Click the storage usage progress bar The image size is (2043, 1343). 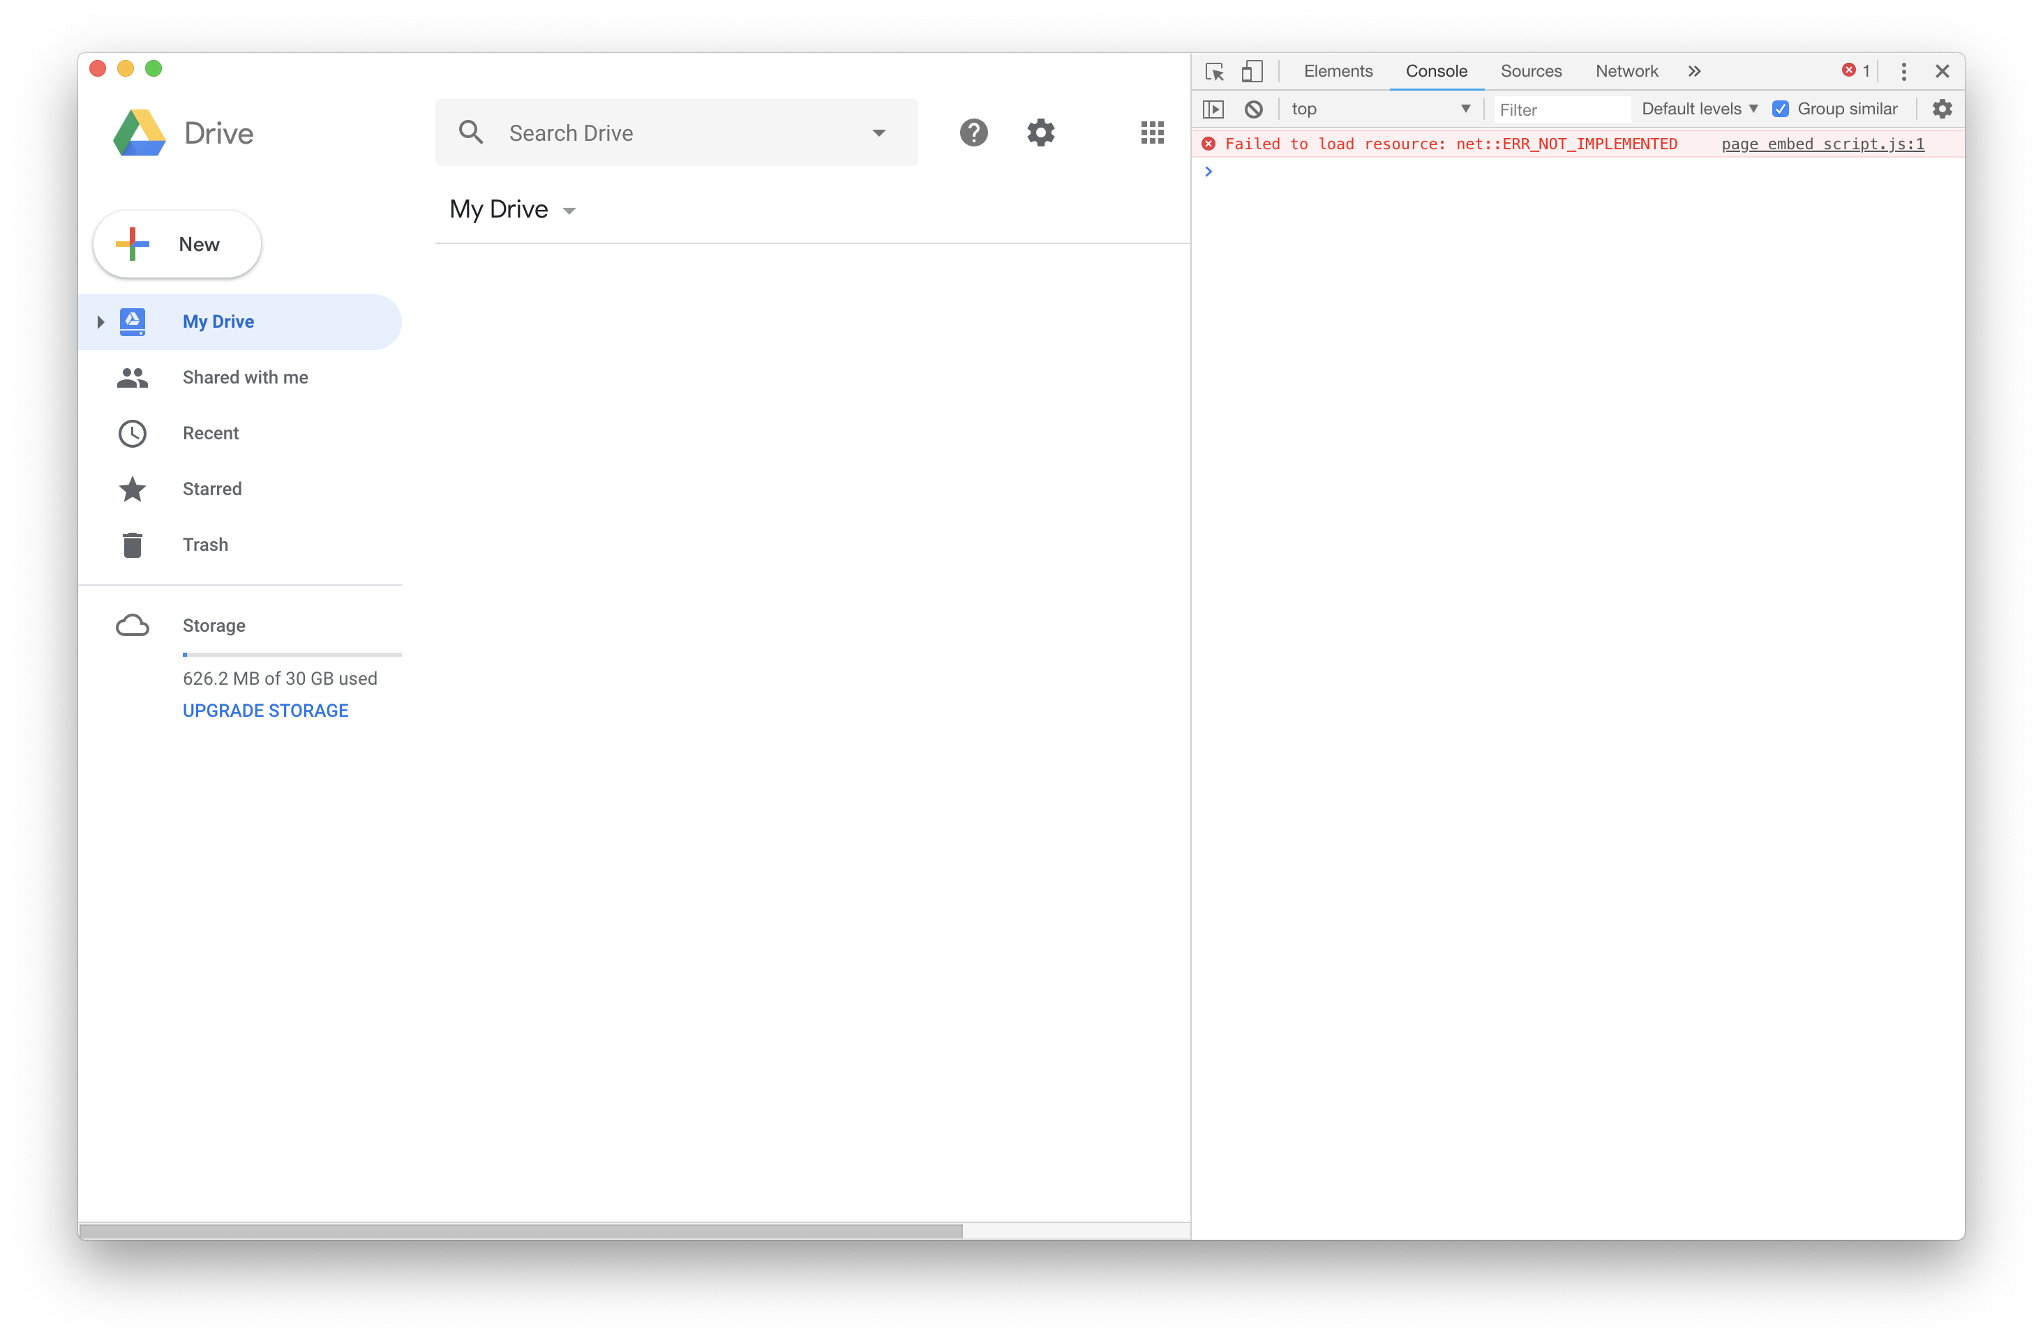pyautogui.click(x=291, y=654)
